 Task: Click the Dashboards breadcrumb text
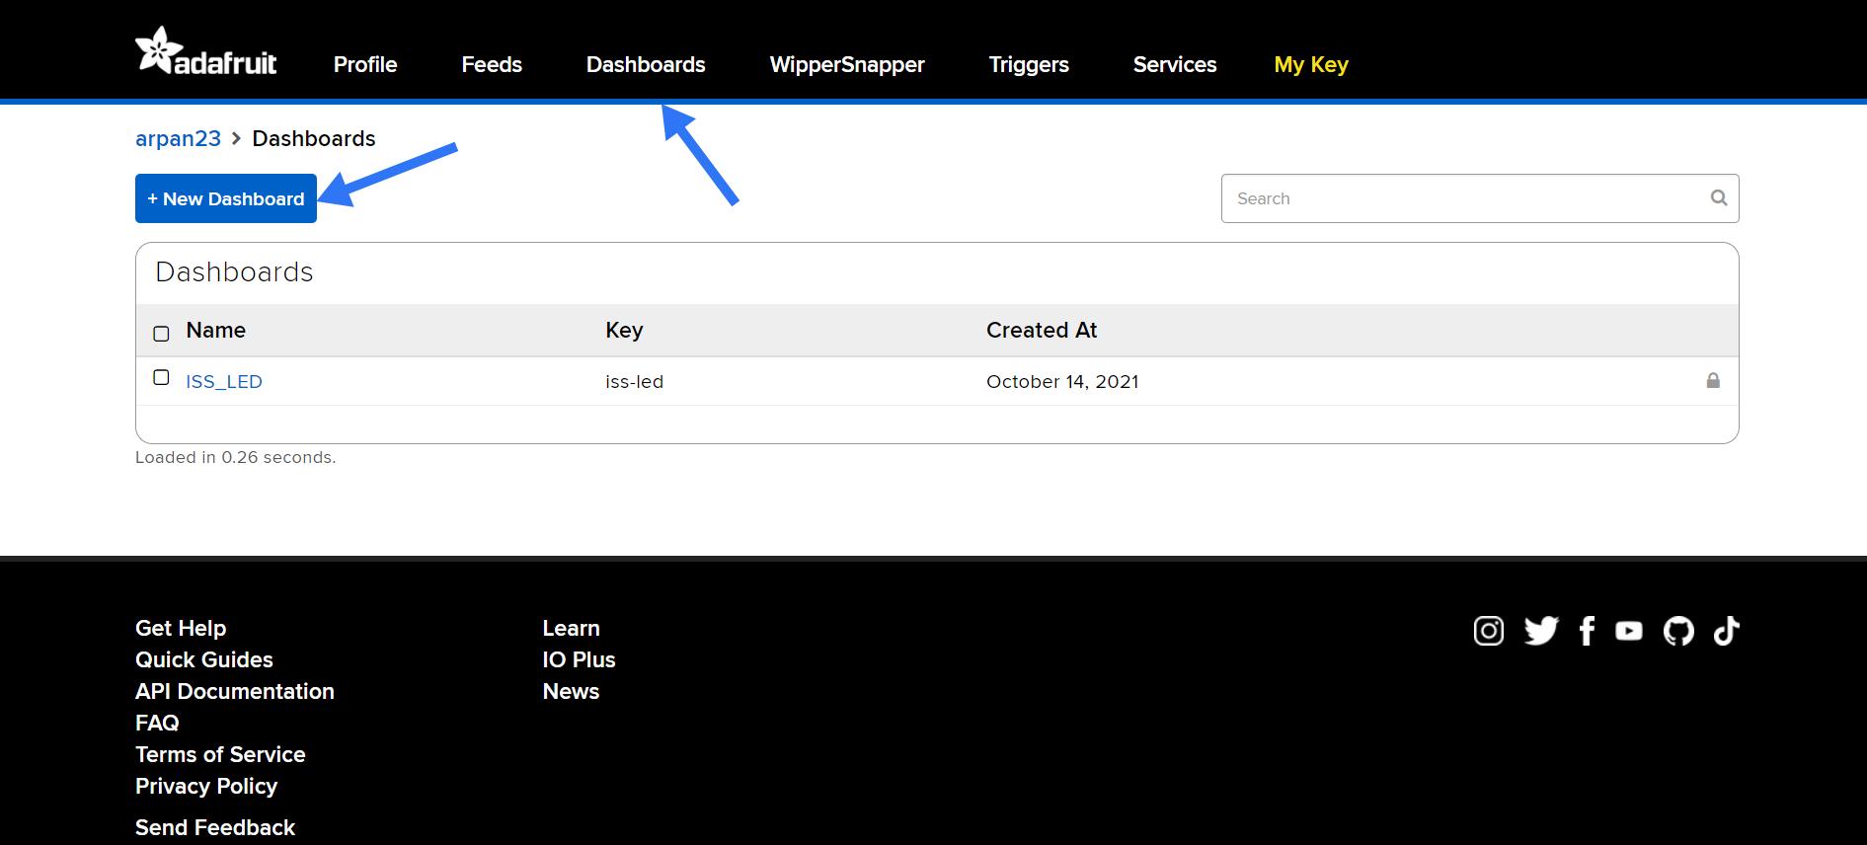point(314,138)
